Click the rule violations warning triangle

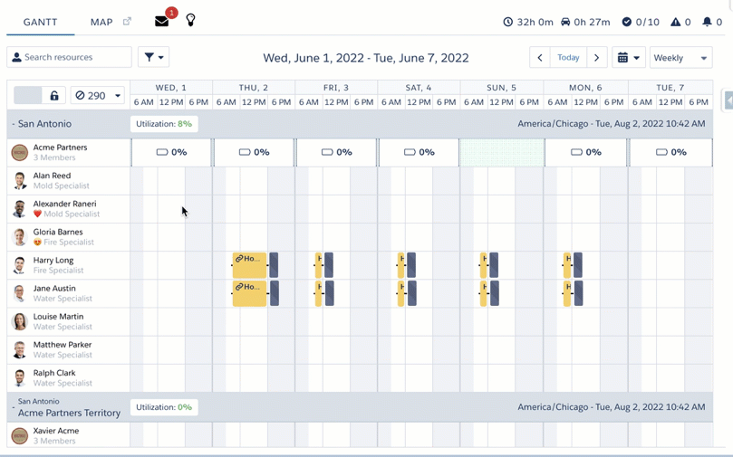[x=675, y=22]
